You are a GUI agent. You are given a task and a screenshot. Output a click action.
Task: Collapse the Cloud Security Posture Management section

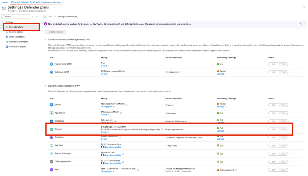45,39
